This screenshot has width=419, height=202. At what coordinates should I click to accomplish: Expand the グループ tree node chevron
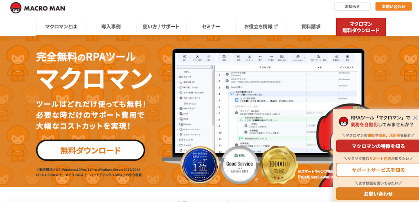coord(178,77)
